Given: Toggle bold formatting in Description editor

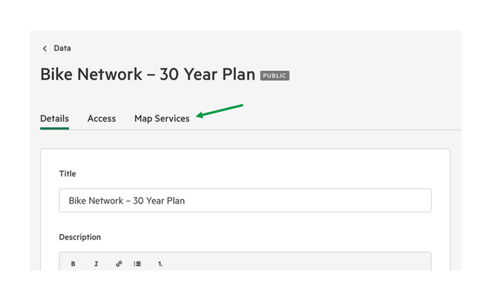Looking at the screenshot, I should 73,264.
